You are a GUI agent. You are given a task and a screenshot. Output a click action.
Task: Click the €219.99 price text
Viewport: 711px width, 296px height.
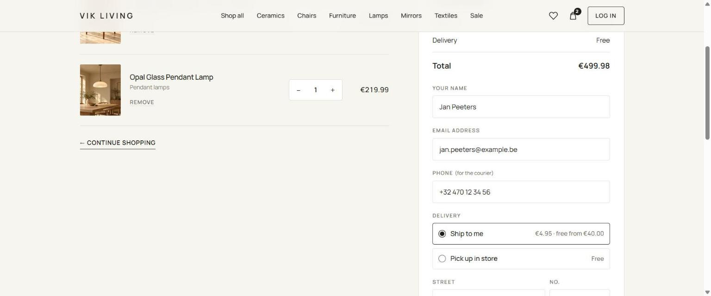(374, 90)
